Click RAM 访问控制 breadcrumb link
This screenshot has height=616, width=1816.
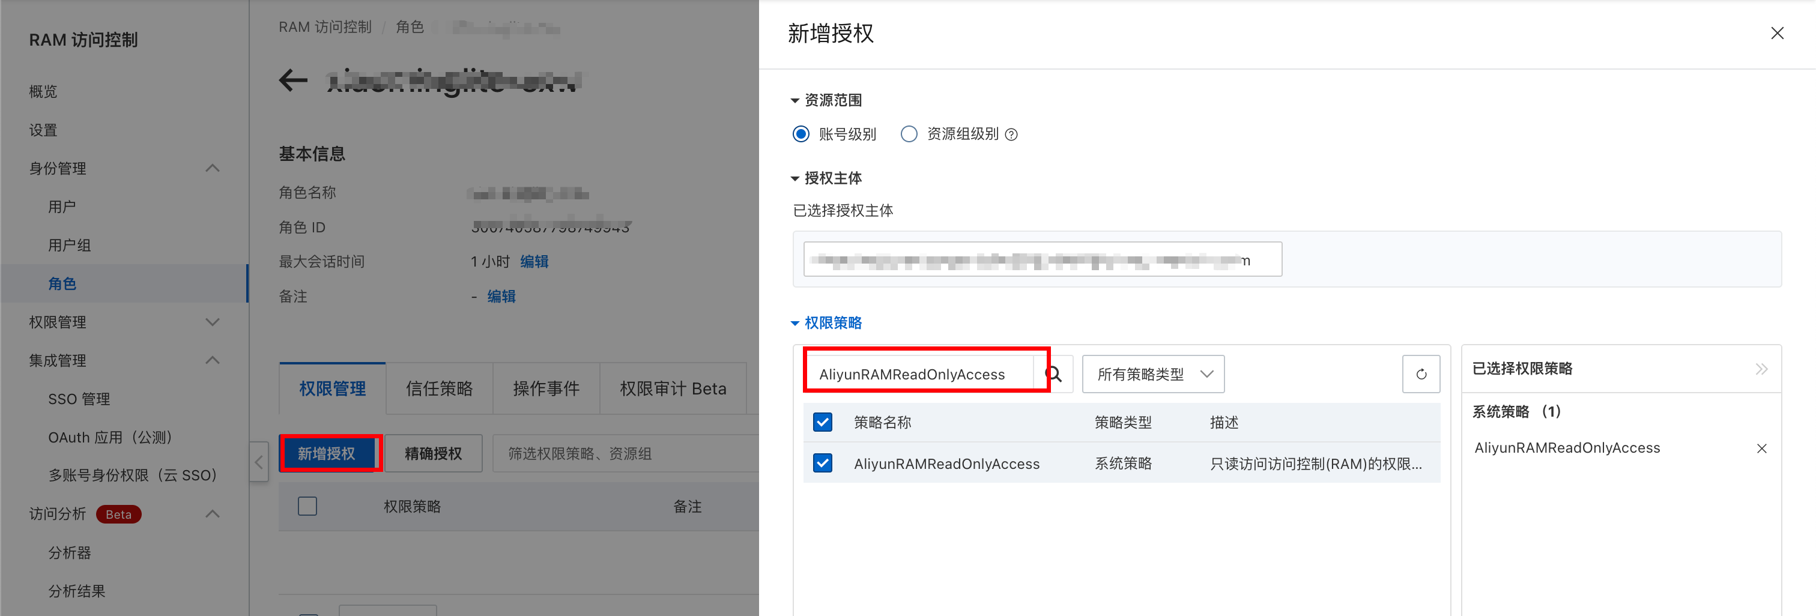tap(325, 27)
